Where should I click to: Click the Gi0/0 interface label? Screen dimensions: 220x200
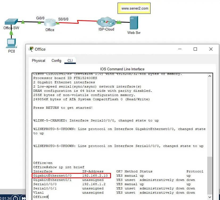tap(40, 18)
